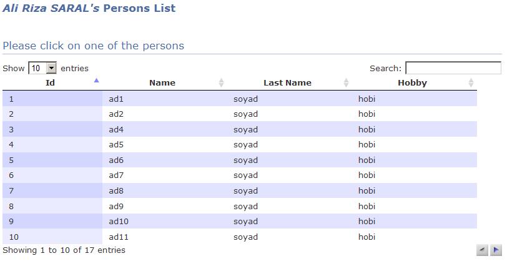507x261 pixels.
Task: Select person ad1 in the list
Action: (x=116, y=99)
